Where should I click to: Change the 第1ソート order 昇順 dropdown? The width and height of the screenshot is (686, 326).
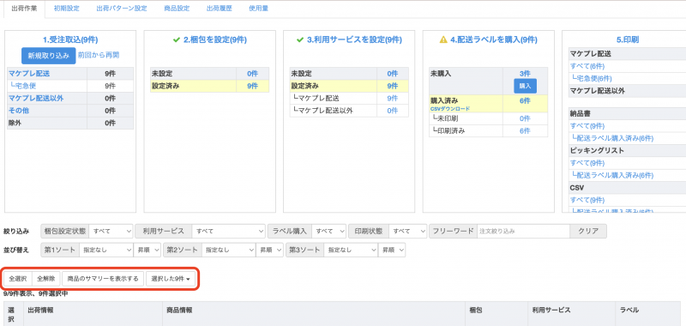tap(147, 250)
